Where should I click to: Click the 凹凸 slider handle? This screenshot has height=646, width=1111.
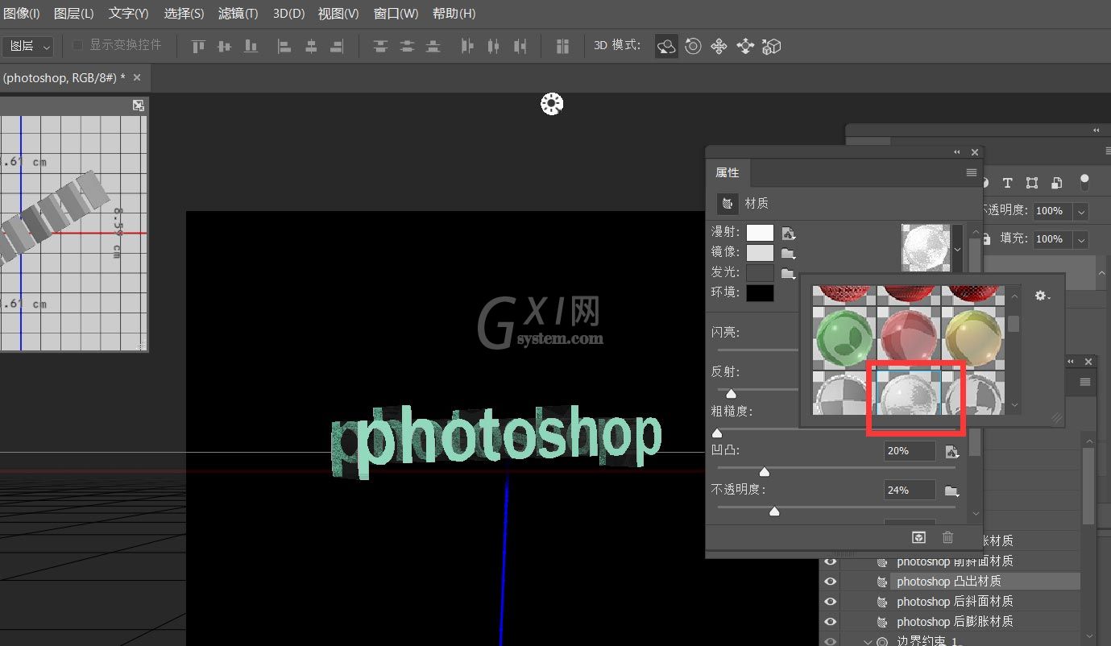[765, 471]
